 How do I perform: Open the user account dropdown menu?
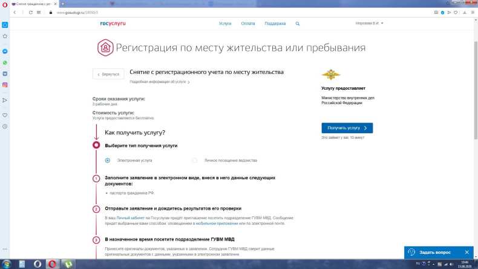pos(369,24)
